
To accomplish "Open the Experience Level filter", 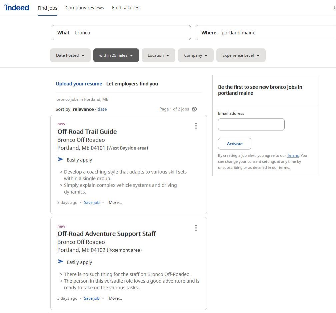I will pos(241,55).
